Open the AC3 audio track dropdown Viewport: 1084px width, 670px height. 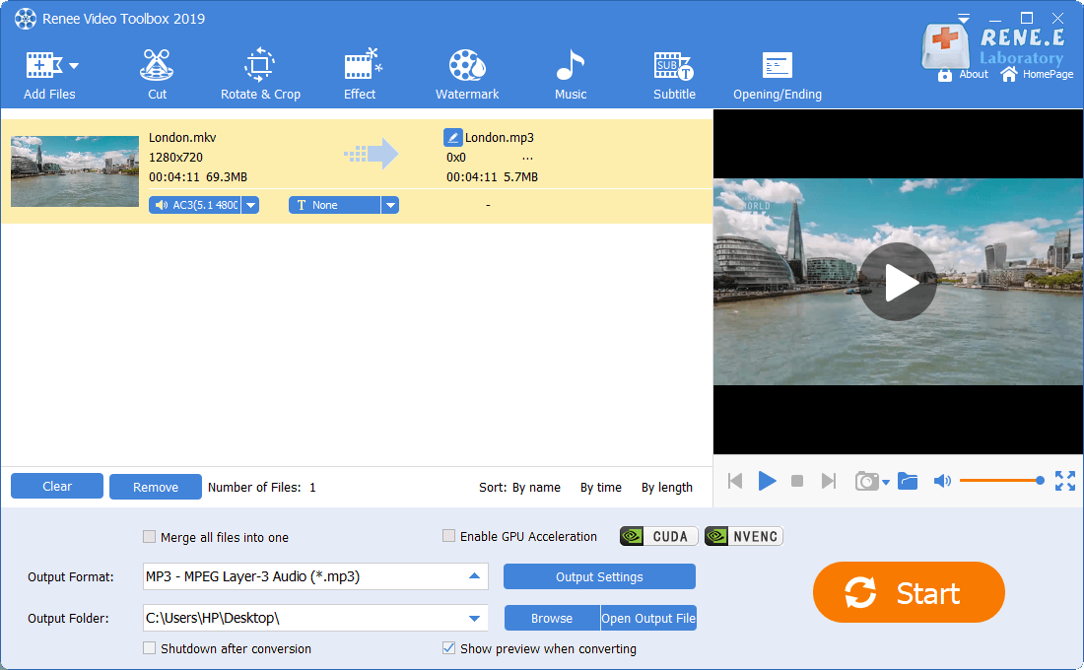click(x=250, y=205)
